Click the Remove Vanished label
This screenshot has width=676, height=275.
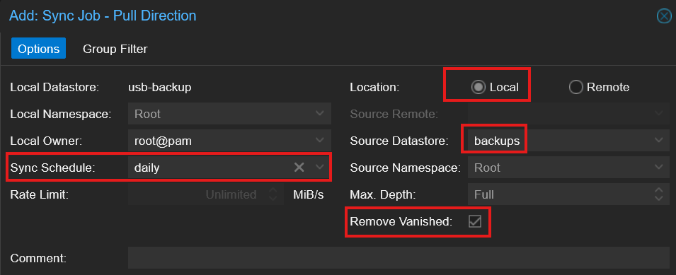coord(401,222)
